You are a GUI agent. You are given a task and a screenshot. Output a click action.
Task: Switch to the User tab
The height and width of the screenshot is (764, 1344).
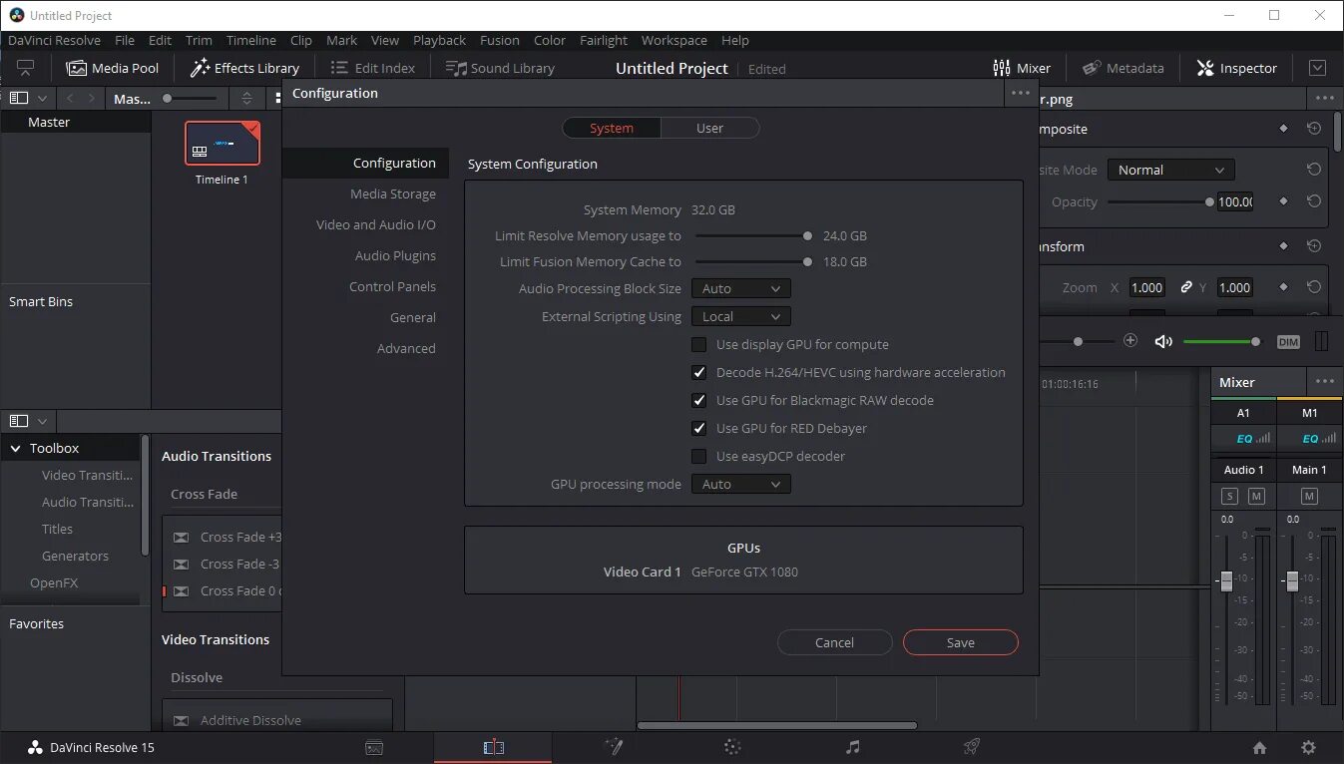(x=709, y=128)
